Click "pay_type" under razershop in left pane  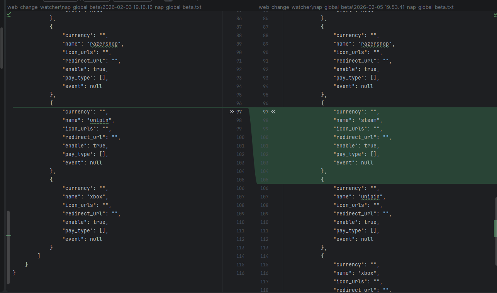coord(85,78)
